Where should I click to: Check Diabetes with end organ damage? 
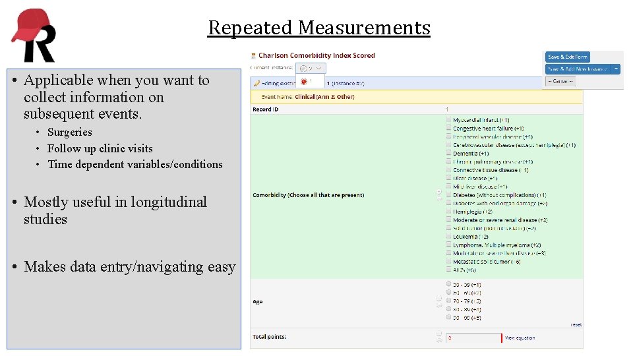(448, 203)
